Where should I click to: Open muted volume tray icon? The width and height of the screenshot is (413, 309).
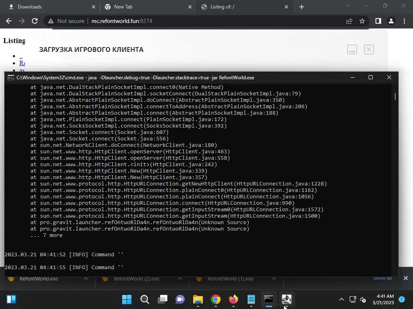tap(363, 299)
